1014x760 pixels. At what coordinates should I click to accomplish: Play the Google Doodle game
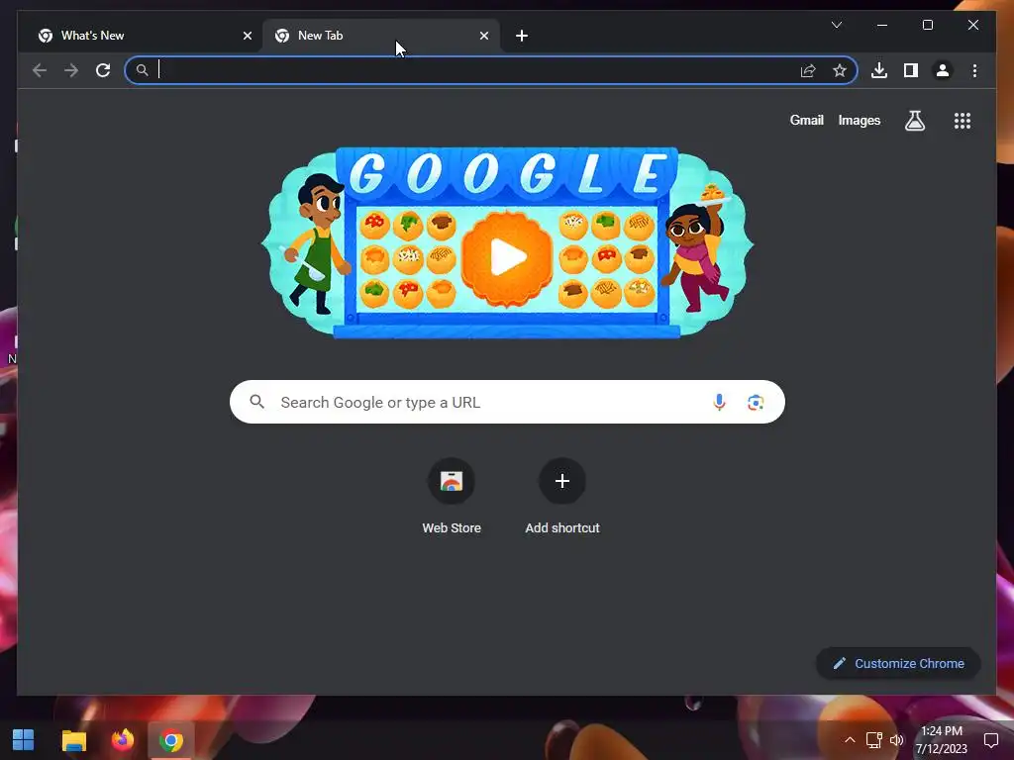point(508,258)
